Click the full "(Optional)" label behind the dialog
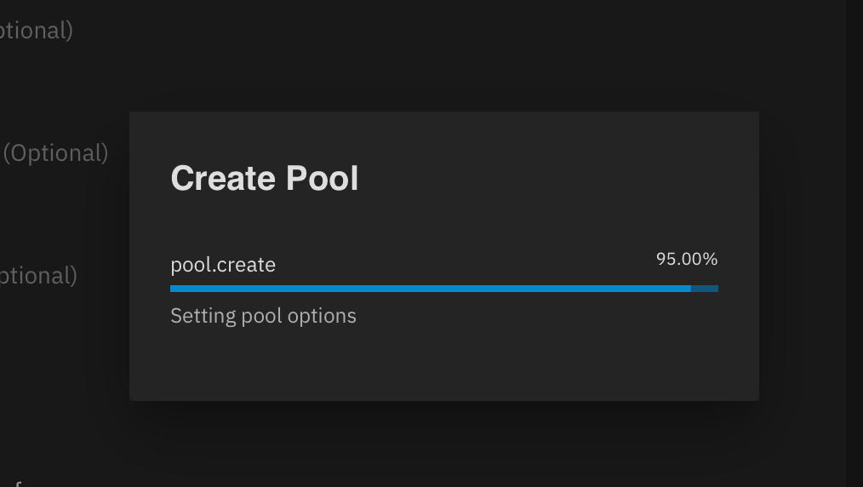The image size is (863, 487). click(x=56, y=153)
